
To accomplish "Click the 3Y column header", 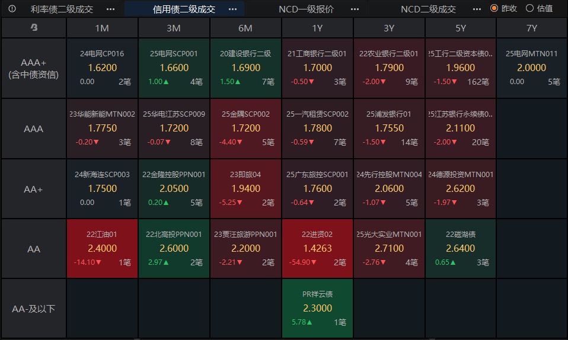I will tap(389, 28).
